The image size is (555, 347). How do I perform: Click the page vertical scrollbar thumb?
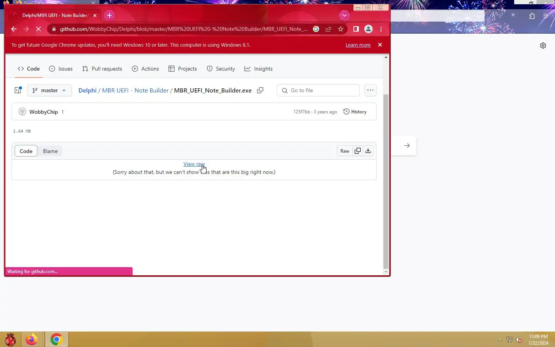(386, 181)
